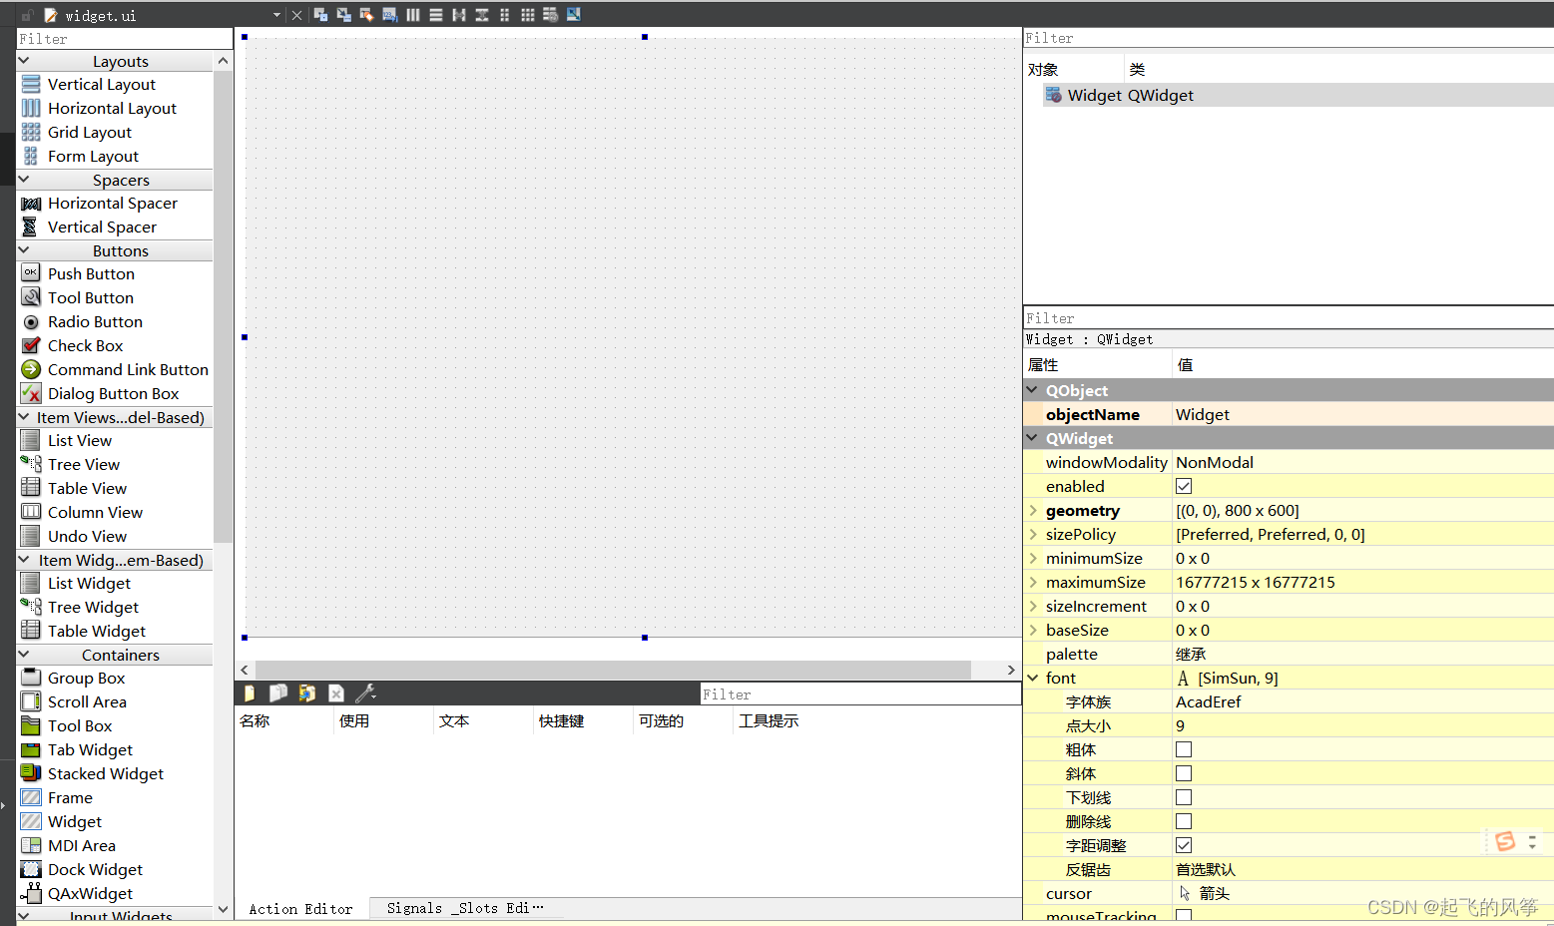Collapse the font property group
The width and height of the screenshot is (1554, 926).
[x=1033, y=679]
